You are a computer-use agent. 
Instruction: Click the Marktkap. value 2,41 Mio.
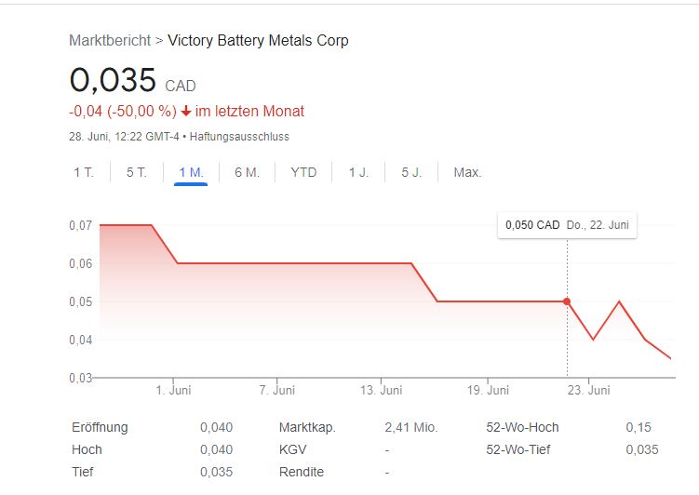coord(410,427)
